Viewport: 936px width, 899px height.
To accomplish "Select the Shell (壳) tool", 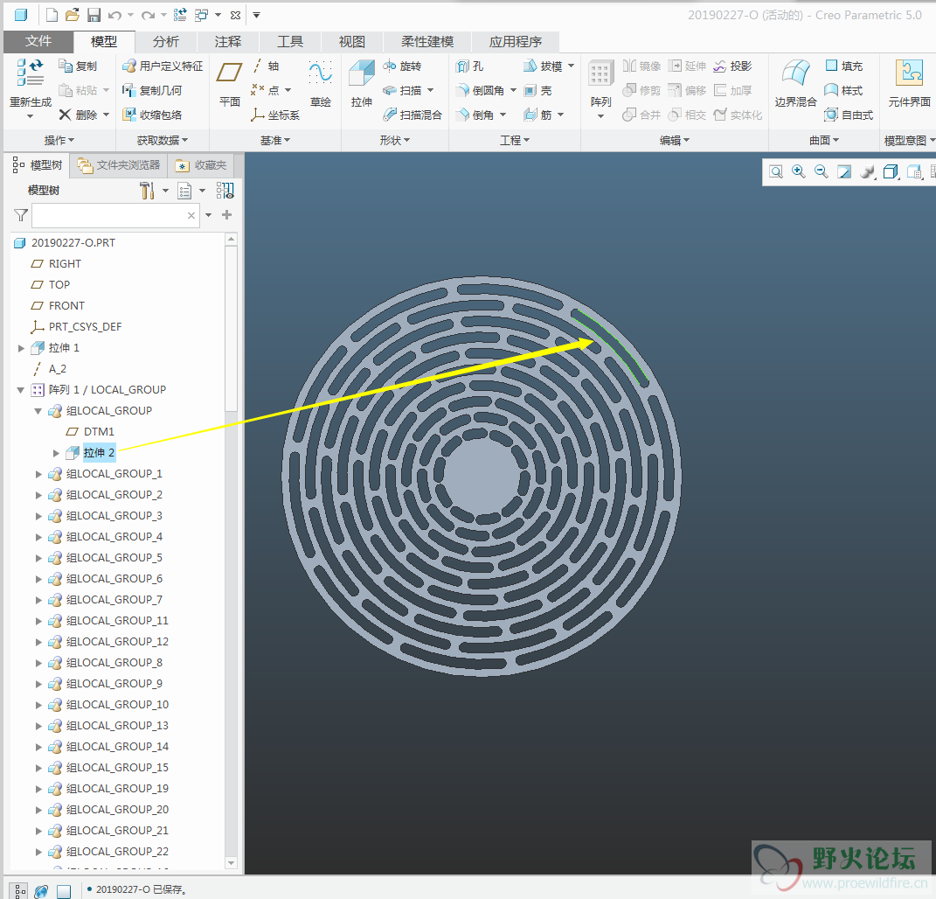I will pos(537,91).
